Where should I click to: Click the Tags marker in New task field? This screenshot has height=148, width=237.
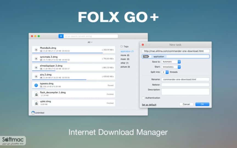146,56
